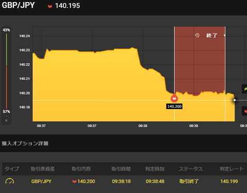The image size is (247, 193).
Task: Click the GBP/JPY cell in the option row
Action: point(41,181)
